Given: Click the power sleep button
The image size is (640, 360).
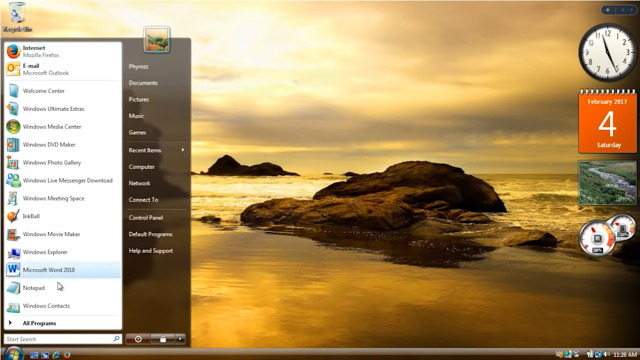Looking at the screenshot, I should click(138, 339).
